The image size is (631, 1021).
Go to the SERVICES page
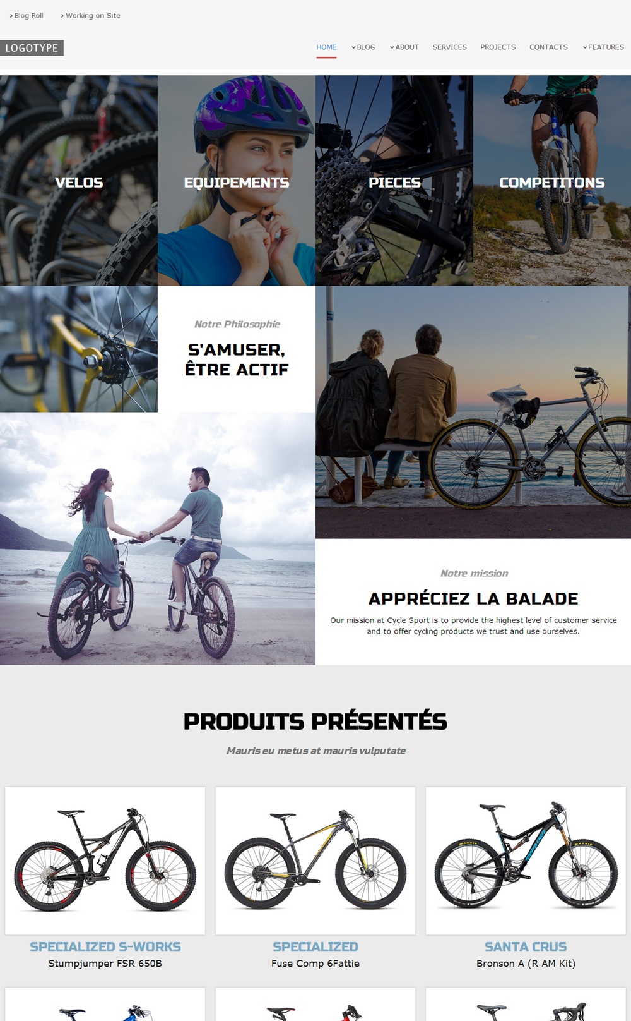[x=450, y=47]
